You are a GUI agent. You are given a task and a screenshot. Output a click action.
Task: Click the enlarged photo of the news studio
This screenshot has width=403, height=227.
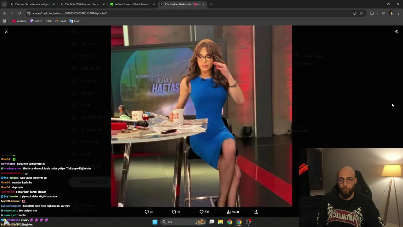(201, 116)
